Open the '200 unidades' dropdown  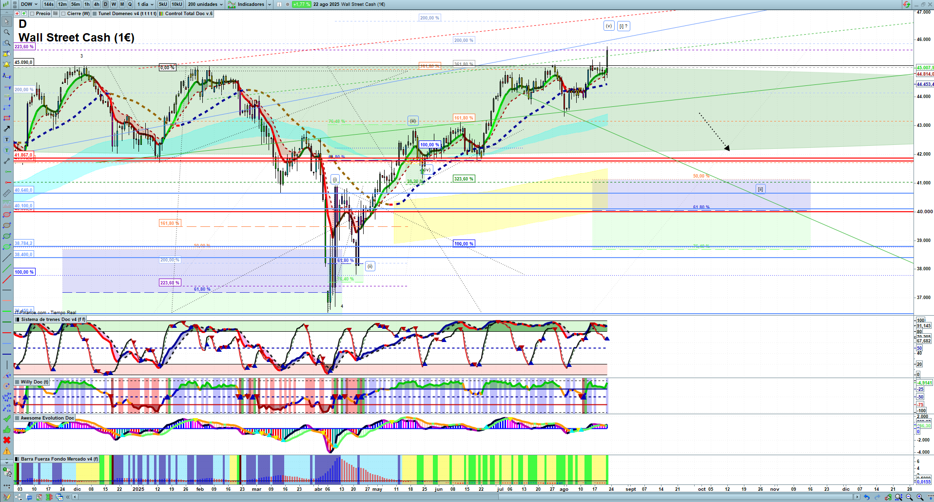[x=205, y=4]
